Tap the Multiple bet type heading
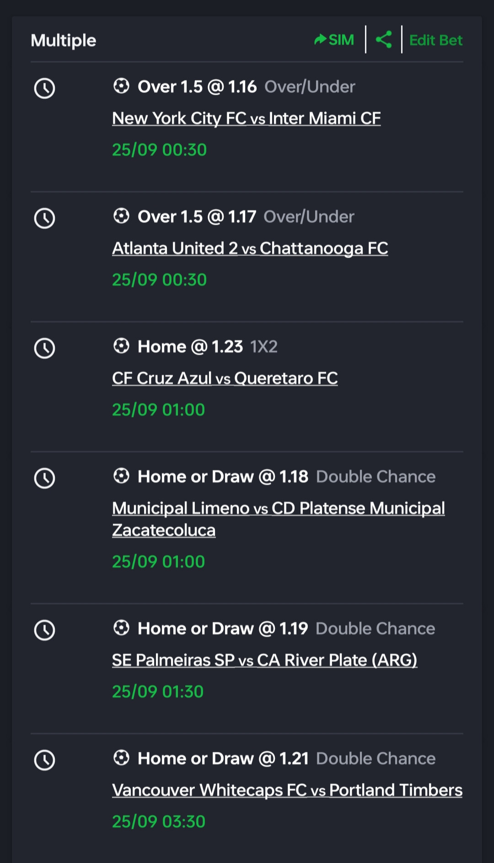This screenshot has width=494, height=863. (x=64, y=40)
